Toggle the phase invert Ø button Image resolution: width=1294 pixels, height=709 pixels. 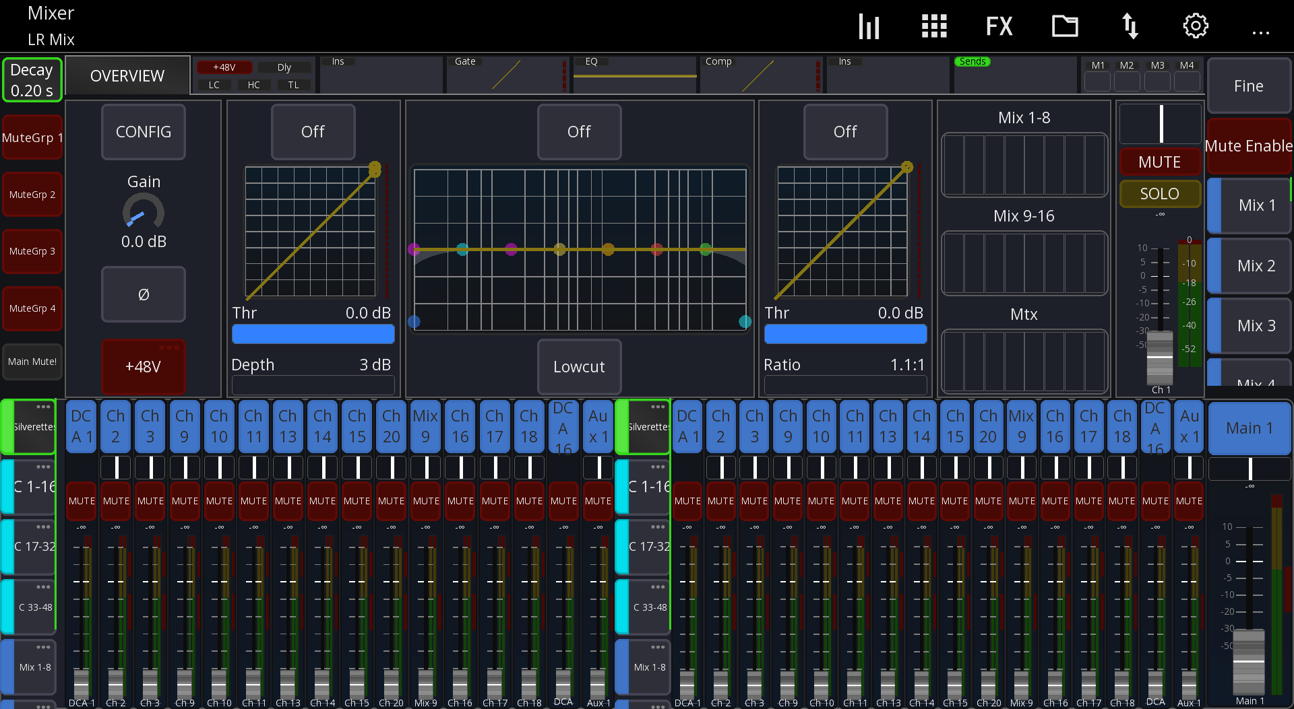tap(144, 294)
